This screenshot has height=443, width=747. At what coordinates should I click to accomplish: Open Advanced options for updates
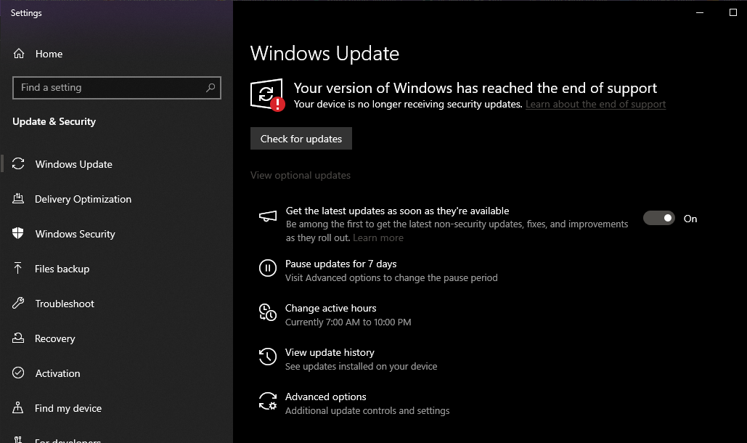(325, 397)
